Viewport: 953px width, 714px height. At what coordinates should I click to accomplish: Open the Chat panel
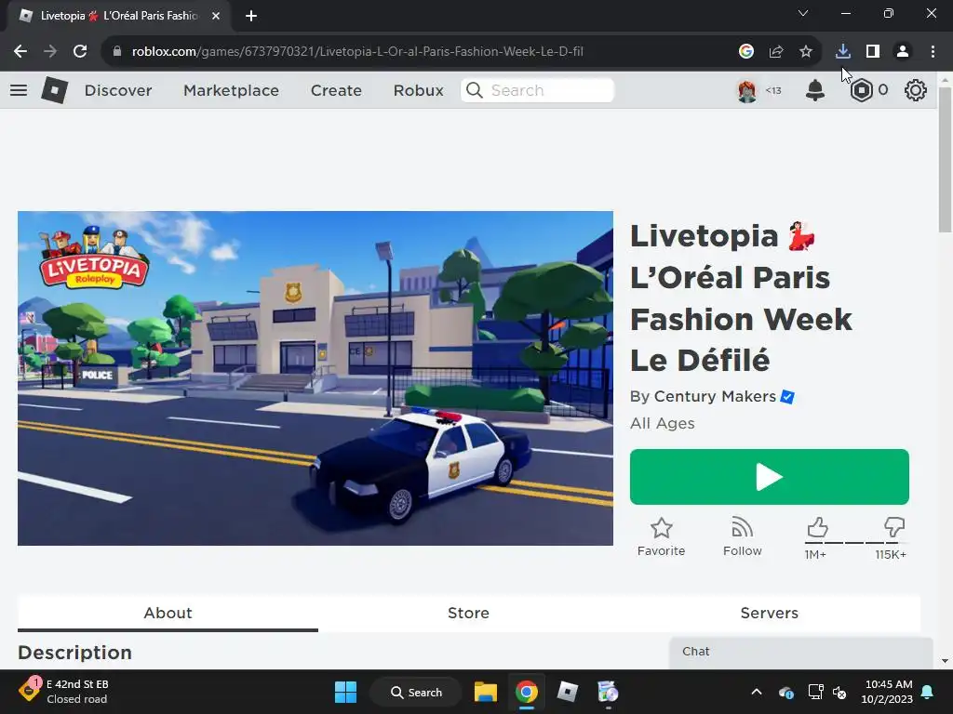coord(801,652)
